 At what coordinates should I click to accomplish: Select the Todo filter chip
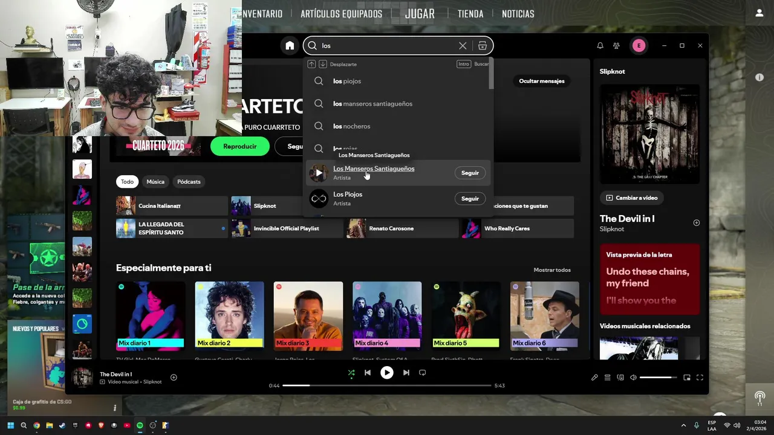coord(127,181)
